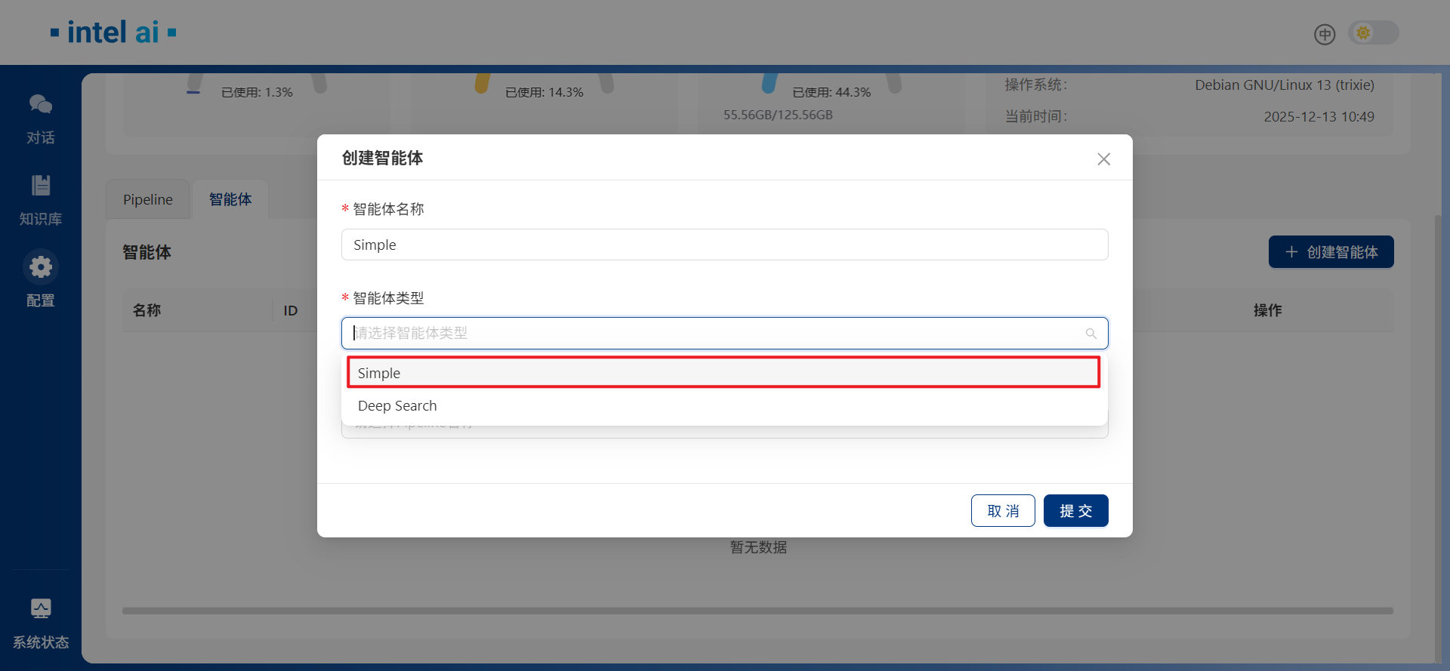Select the 智能体 tab

tap(230, 200)
